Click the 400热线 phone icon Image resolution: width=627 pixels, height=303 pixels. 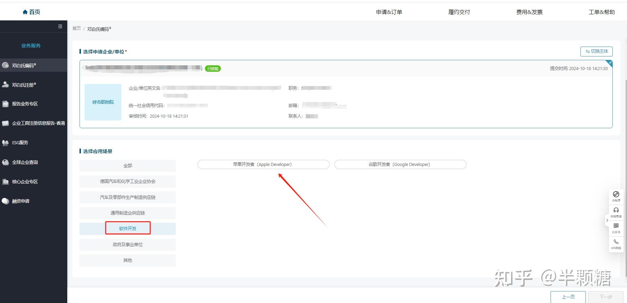pos(616,242)
